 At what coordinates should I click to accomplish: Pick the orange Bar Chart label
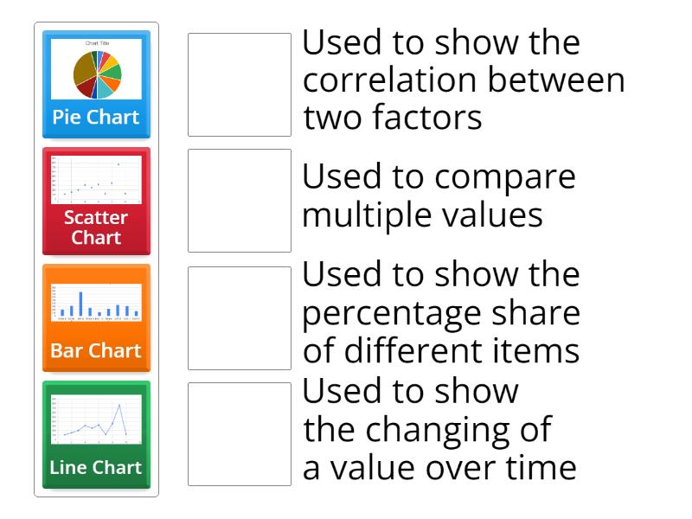coord(96,351)
